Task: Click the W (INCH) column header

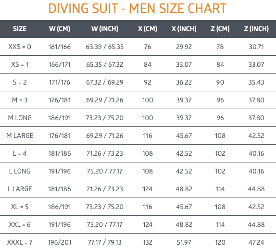Action: pos(105,29)
